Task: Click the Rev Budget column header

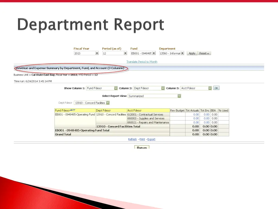Action: [177, 110]
